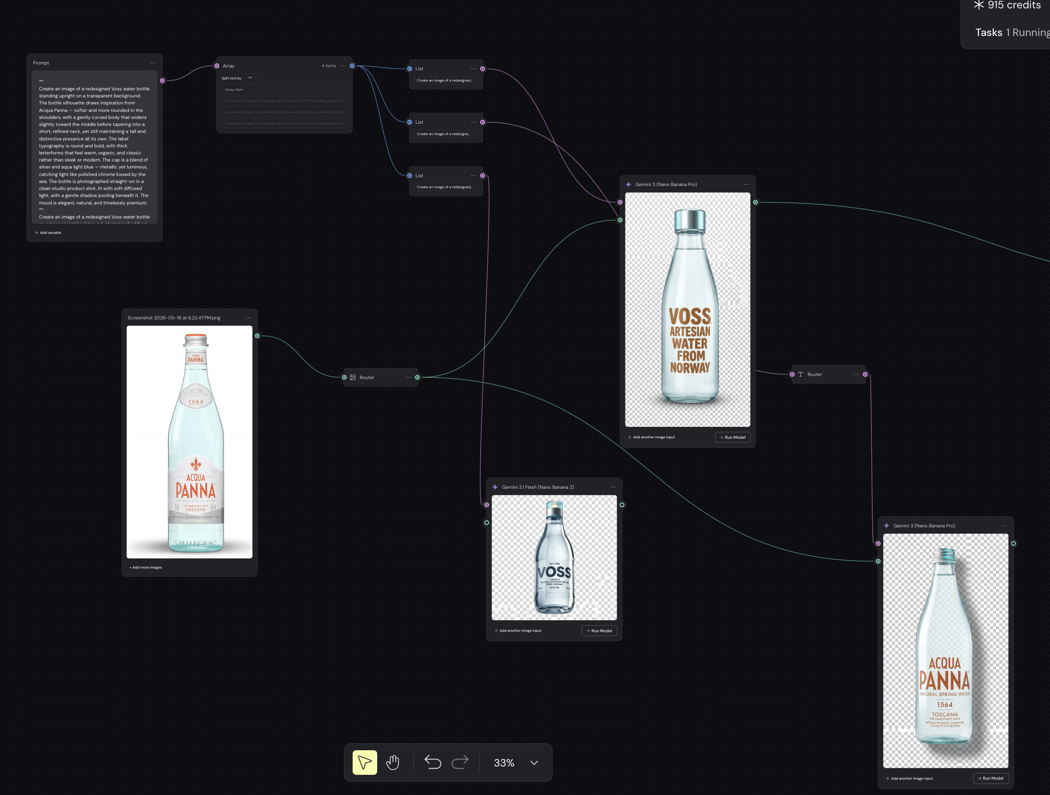Select the pointer selection tool
The height and width of the screenshot is (795, 1050).
tap(364, 762)
